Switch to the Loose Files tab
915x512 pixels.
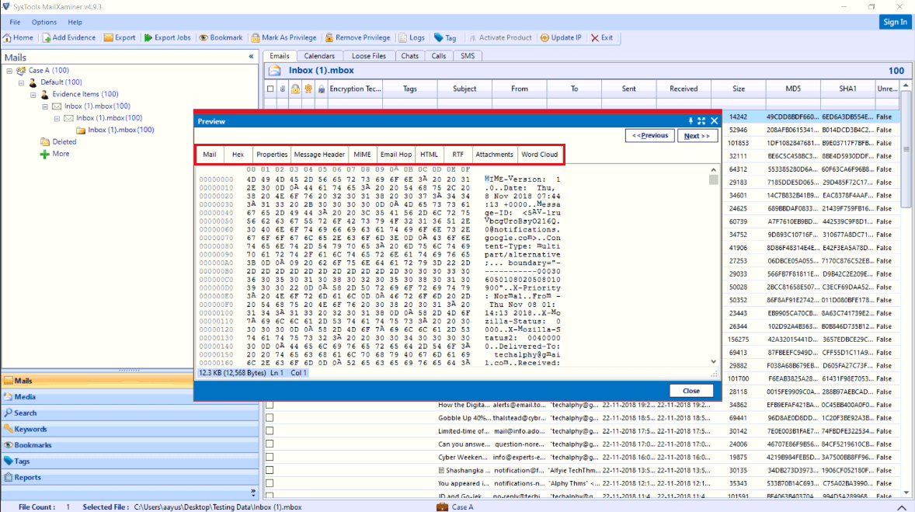point(369,56)
